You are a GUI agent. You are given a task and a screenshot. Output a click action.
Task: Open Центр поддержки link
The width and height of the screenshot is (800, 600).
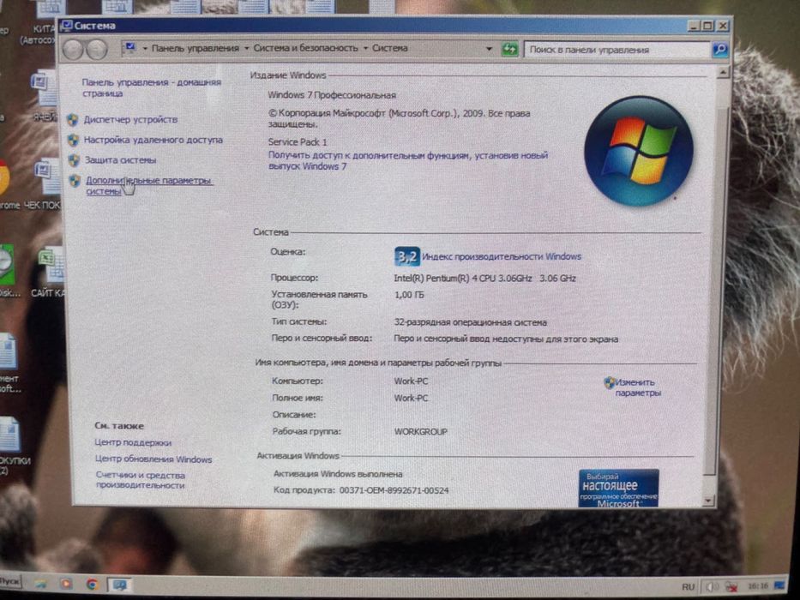pyautogui.click(x=133, y=442)
